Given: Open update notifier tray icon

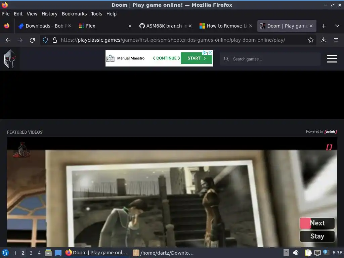Looking at the screenshot, I should 326,253.
